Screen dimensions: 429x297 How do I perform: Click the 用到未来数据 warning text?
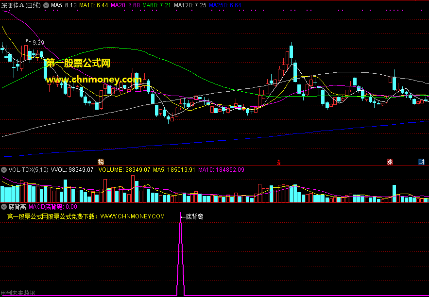(18, 294)
